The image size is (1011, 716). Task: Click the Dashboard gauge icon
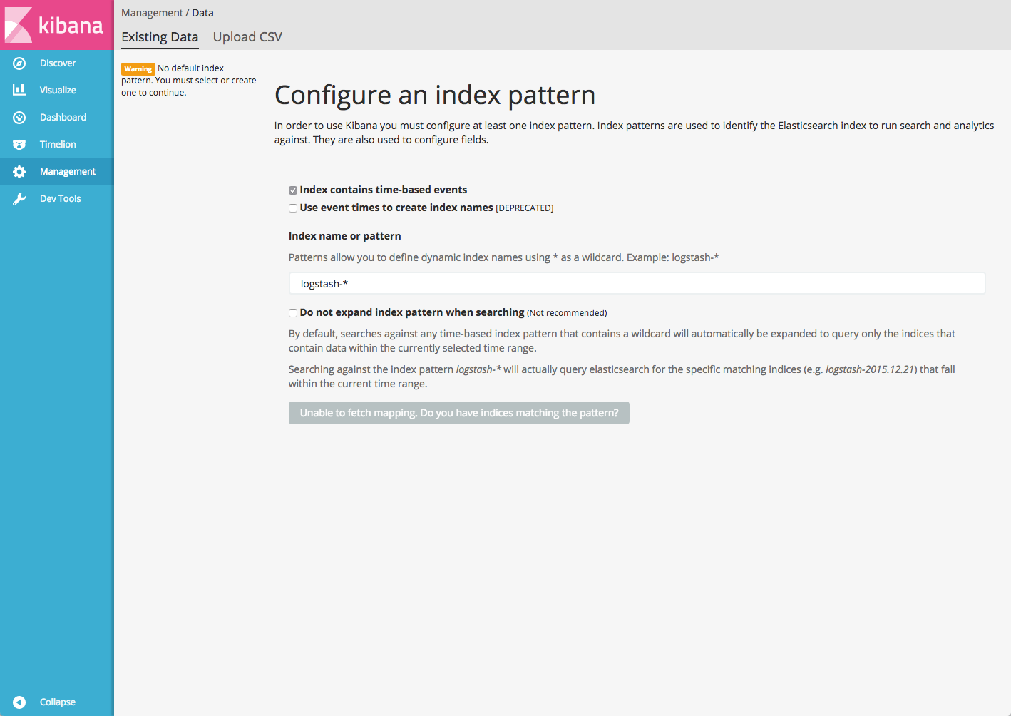pos(19,118)
